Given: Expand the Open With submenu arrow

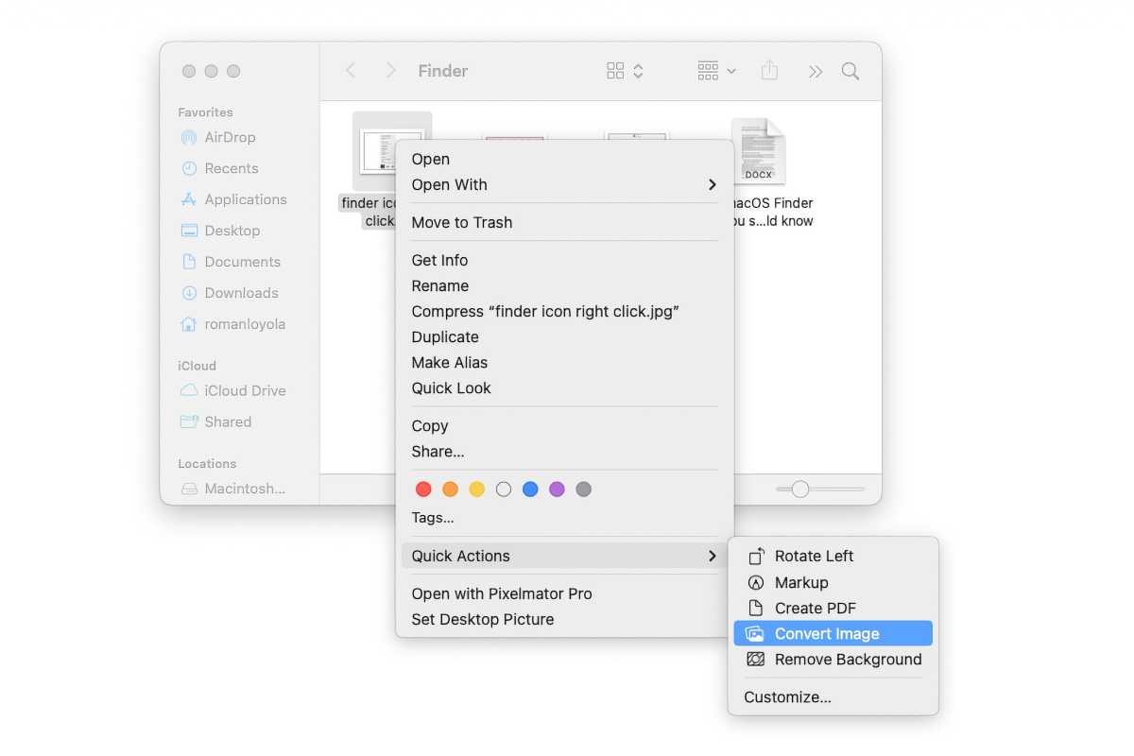Looking at the screenshot, I should click(713, 185).
